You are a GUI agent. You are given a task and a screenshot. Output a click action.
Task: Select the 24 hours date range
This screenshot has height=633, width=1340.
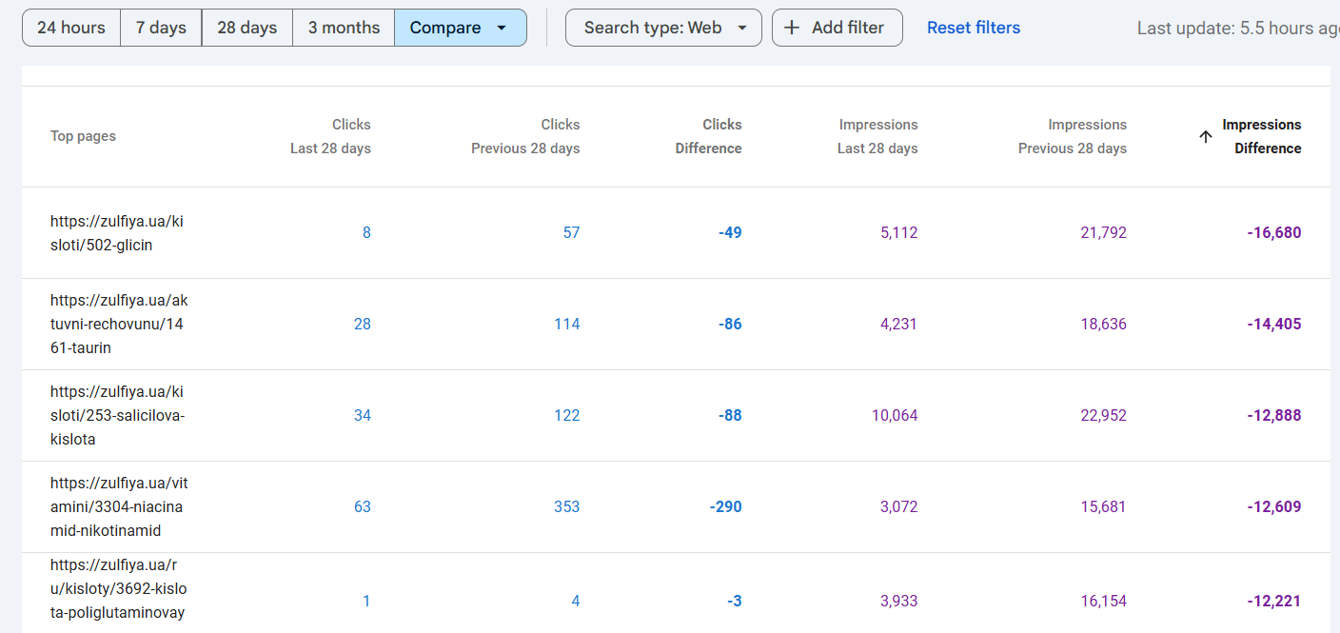(x=71, y=28)
